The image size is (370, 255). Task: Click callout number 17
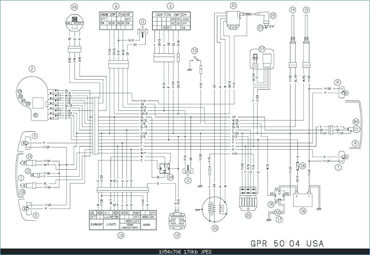coord(279,219)
